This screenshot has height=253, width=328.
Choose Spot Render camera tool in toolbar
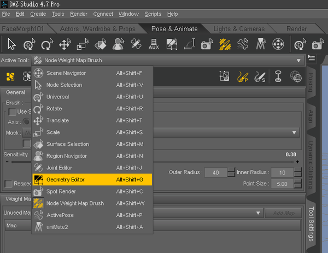pos(207,44)
